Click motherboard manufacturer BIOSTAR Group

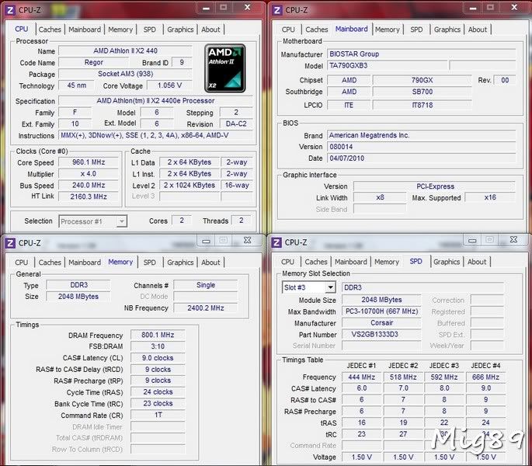click(x=422, y=54)
